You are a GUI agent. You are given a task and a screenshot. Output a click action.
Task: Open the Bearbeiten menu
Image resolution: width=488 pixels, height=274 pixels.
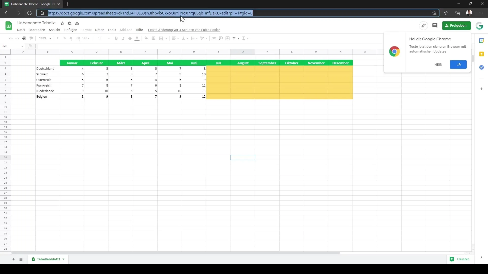[x=37, y=30]
